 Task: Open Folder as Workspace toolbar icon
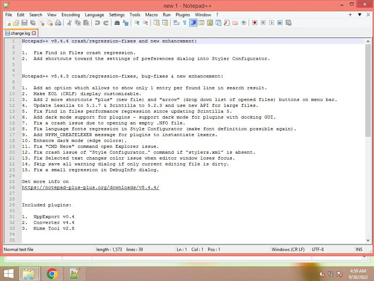pyautogui.click(x=235, y=23)
